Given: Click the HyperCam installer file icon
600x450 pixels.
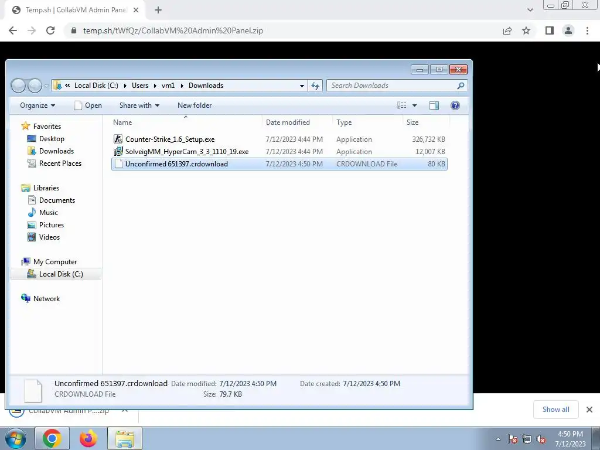Looking at the screenshot, I should 118,152.
